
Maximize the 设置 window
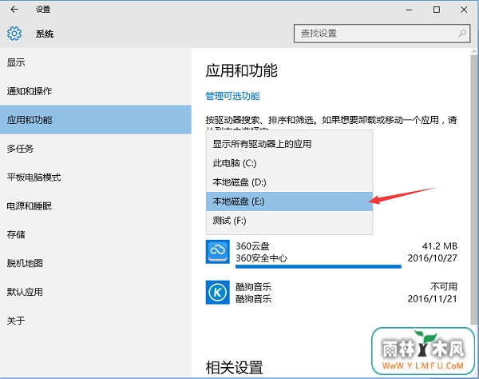(x=437, y=10)
